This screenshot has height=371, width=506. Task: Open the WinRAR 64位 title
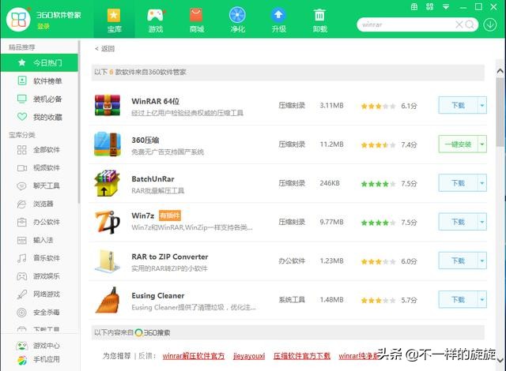click(155, 101)
